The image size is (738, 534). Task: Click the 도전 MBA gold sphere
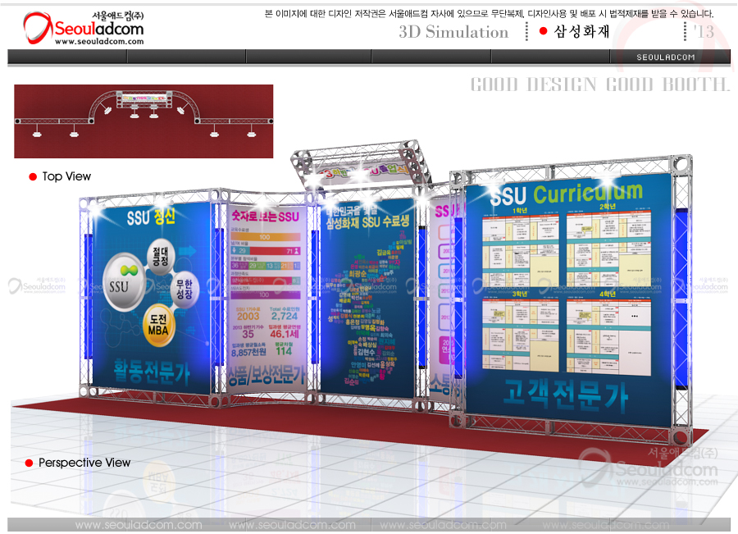162,325
